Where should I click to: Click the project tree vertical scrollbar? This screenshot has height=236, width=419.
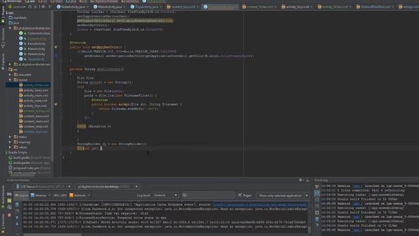point(52,86)
